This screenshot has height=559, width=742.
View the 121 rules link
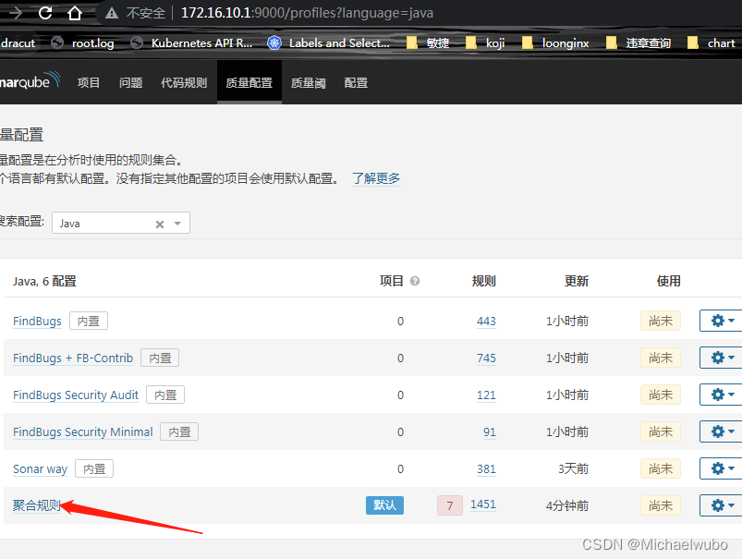(x=486, y=395)
